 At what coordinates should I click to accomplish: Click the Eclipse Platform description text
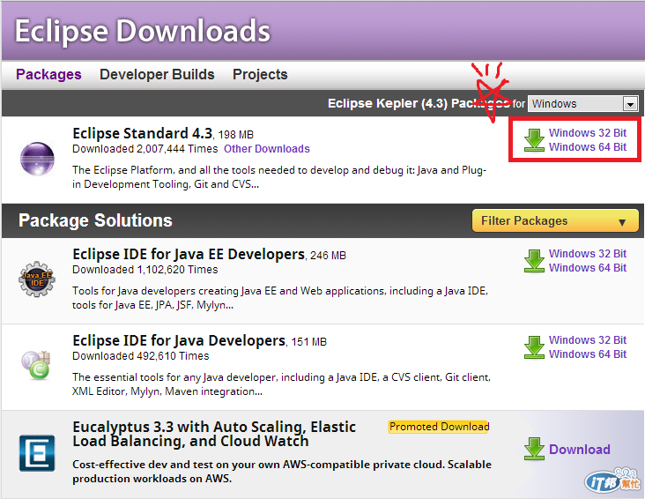(x=279, y=177)
